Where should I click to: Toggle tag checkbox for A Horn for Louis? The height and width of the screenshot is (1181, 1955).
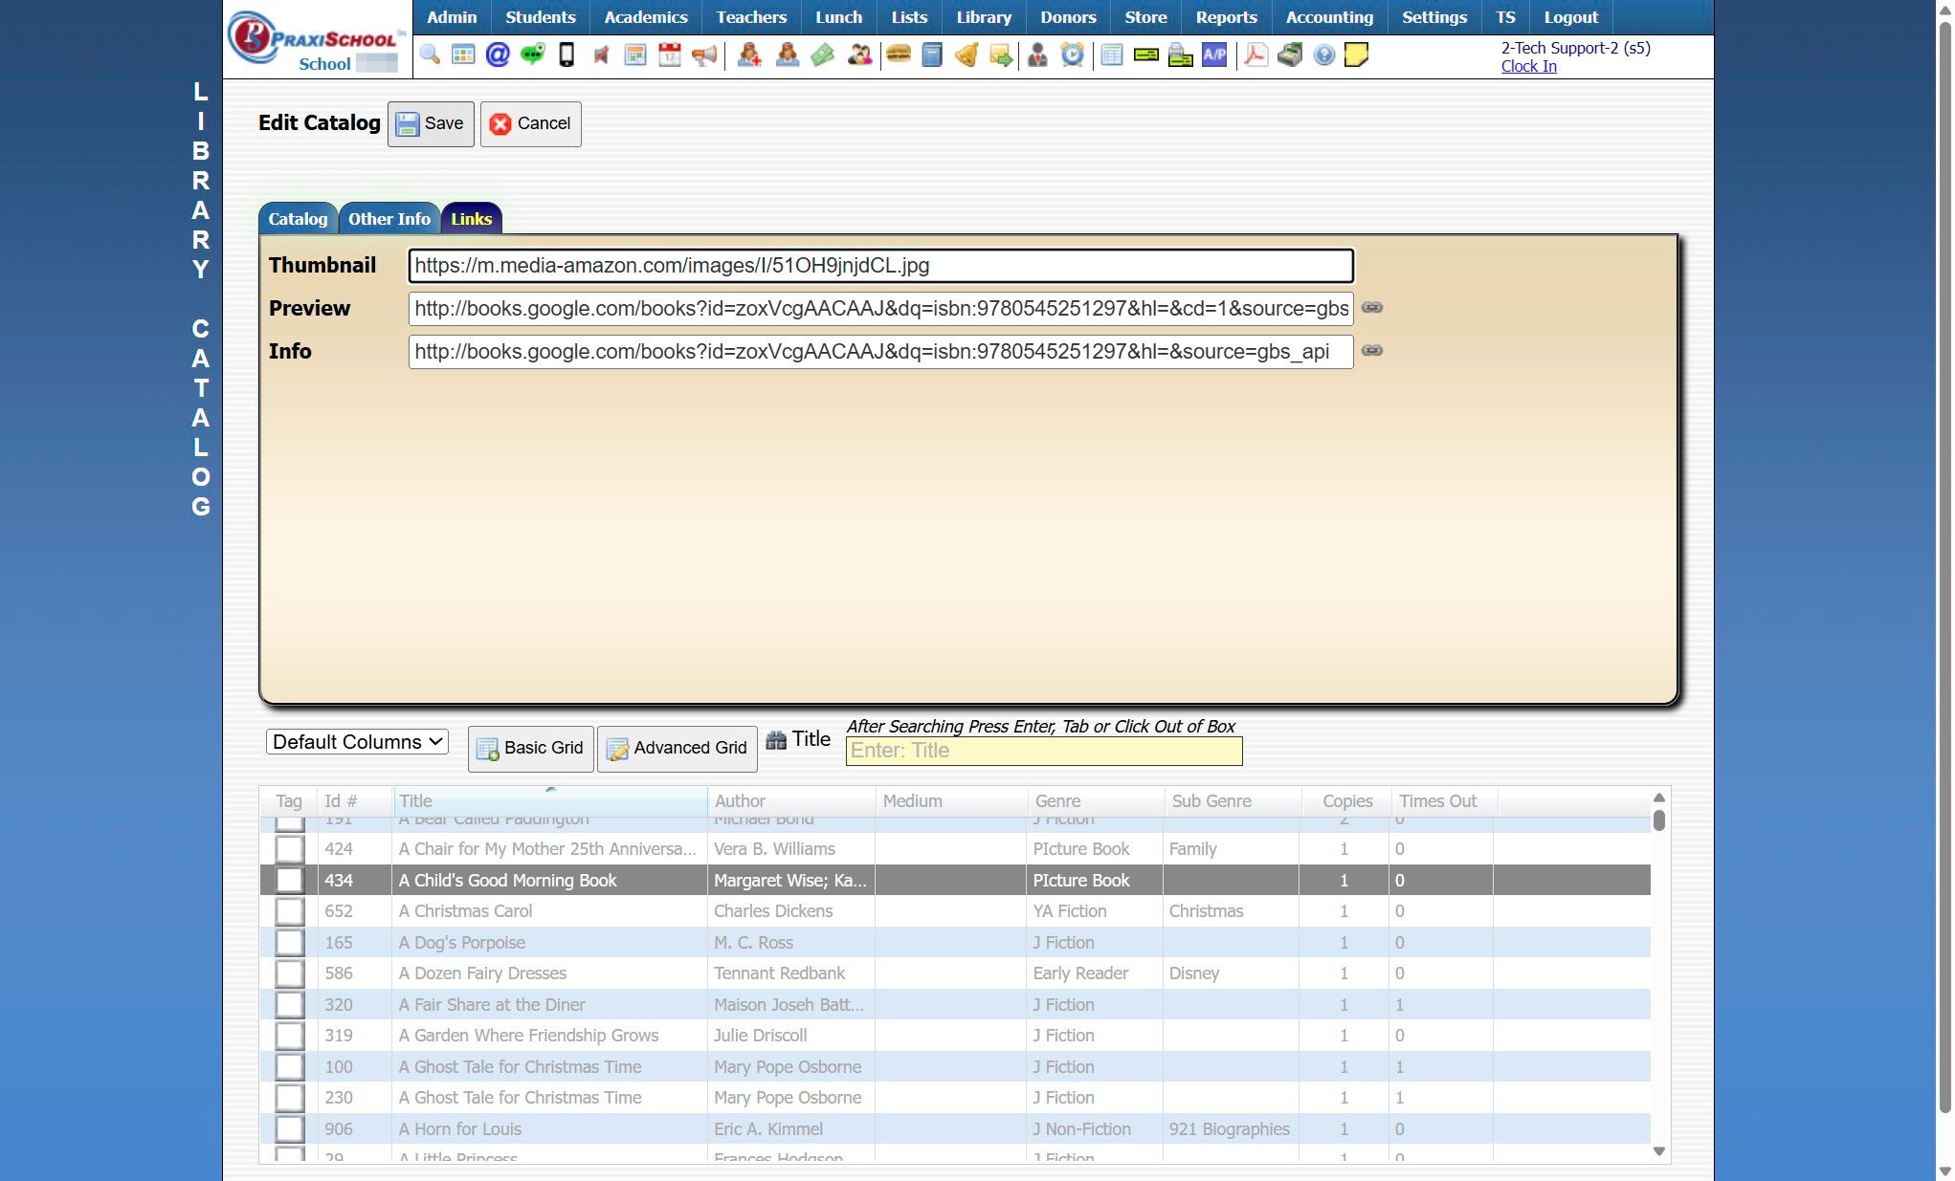pyautogui.click(x=289, y=1129)
